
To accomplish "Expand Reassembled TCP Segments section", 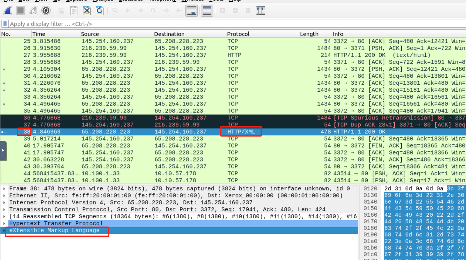I will (4, 217).
